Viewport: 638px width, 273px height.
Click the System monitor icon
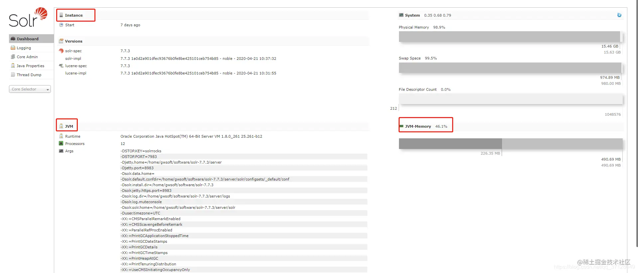point(401,15)
